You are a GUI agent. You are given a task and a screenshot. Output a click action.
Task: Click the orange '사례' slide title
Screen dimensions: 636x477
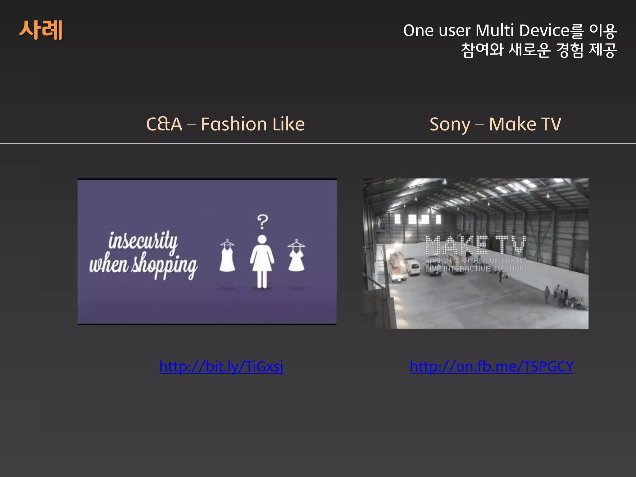[x=41, y=30]
